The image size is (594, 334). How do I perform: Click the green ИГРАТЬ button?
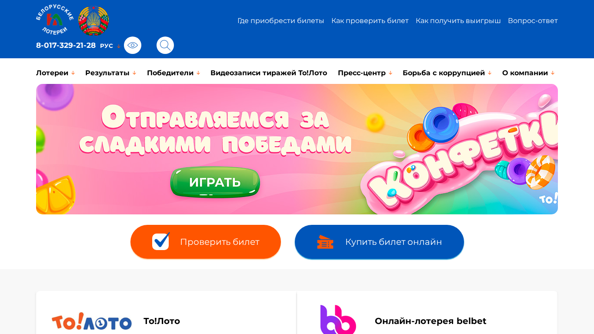coord(215,182)
